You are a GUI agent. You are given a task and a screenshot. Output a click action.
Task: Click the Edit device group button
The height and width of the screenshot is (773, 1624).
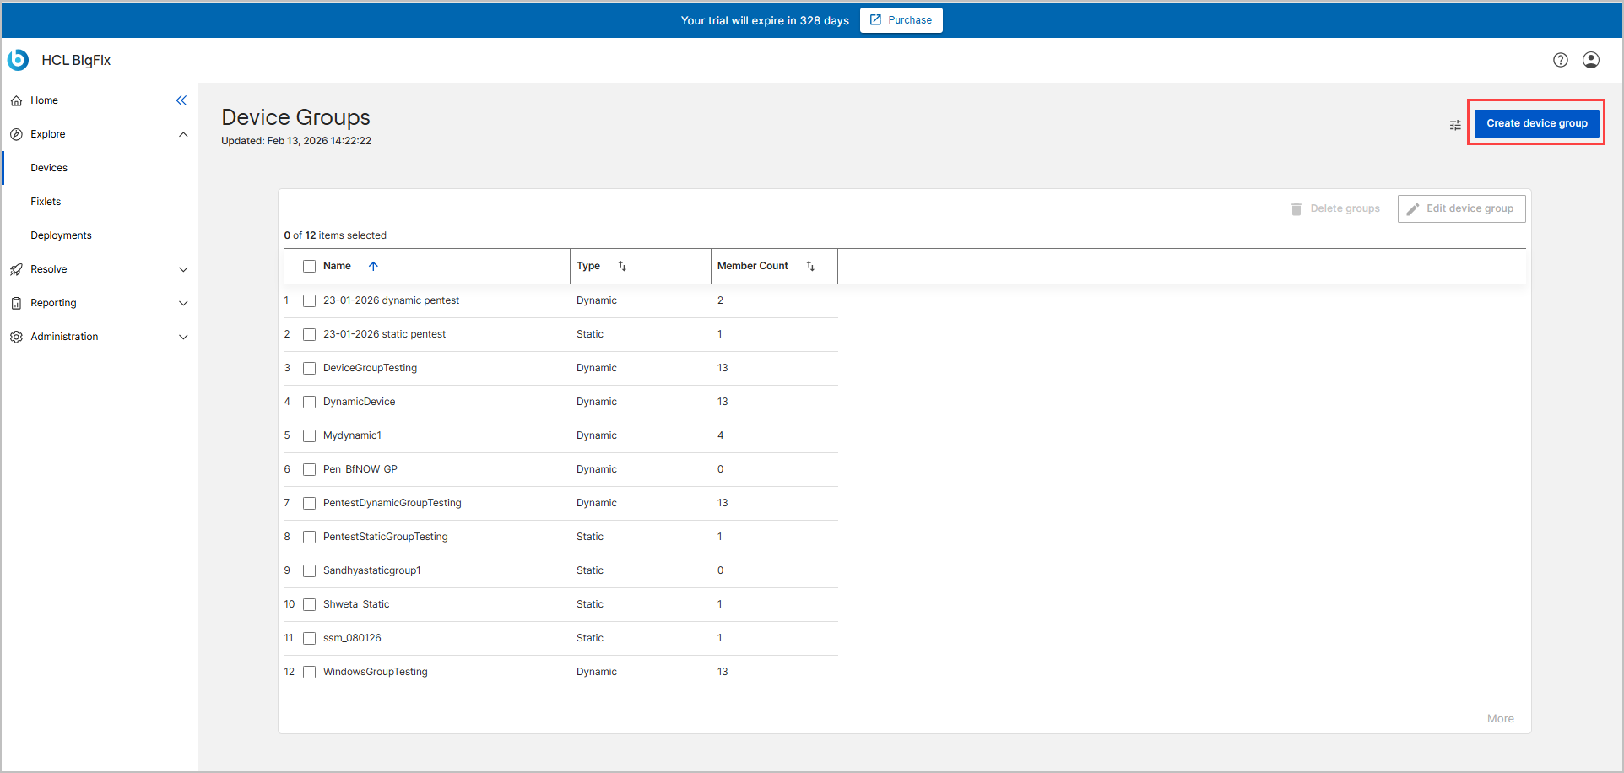click(x=1461, y=208)
